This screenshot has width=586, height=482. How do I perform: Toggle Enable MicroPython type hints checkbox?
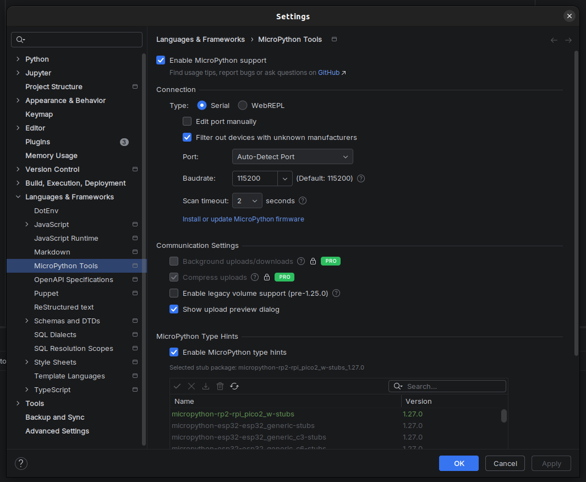point(174,352)
